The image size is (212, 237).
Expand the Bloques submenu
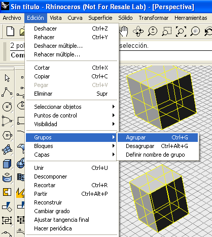tap(71, 146)
